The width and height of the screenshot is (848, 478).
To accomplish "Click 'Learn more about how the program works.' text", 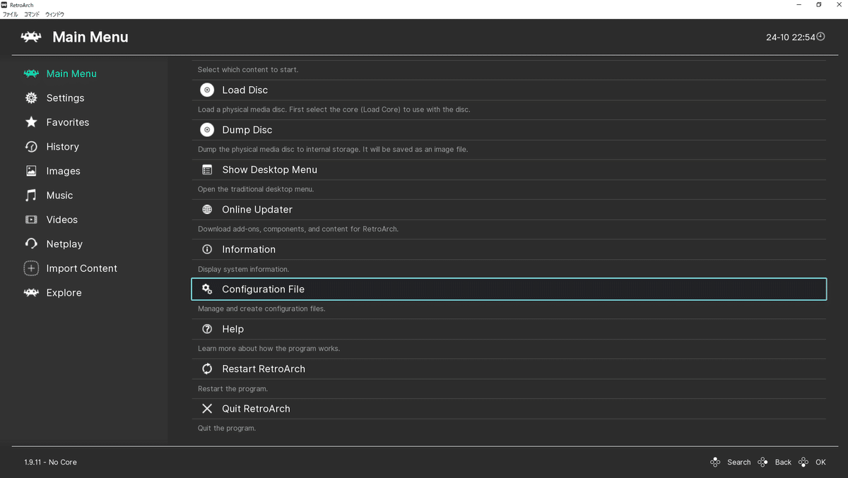I will point(269,349).
